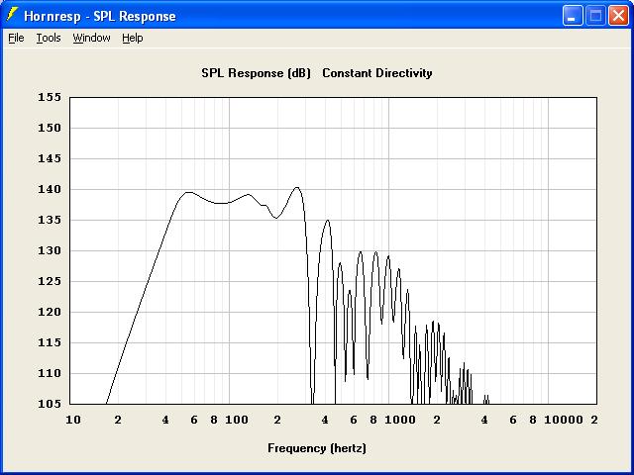Click the 150 dB axis value
The image size is (634, 475).
tap(50, 128)
